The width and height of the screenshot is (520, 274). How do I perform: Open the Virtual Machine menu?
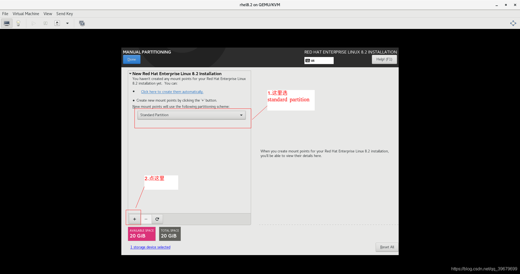click(26, 14)
